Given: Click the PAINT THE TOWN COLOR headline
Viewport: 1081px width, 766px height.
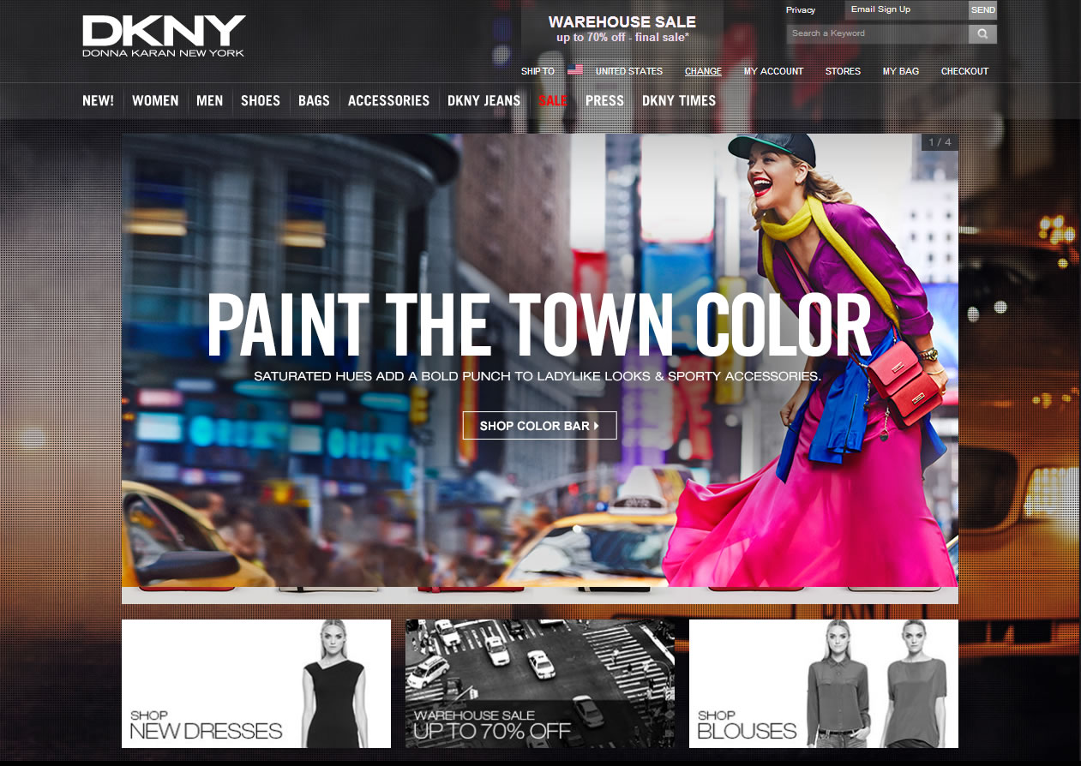Looking at the screenshot, I should pos(539,325).
